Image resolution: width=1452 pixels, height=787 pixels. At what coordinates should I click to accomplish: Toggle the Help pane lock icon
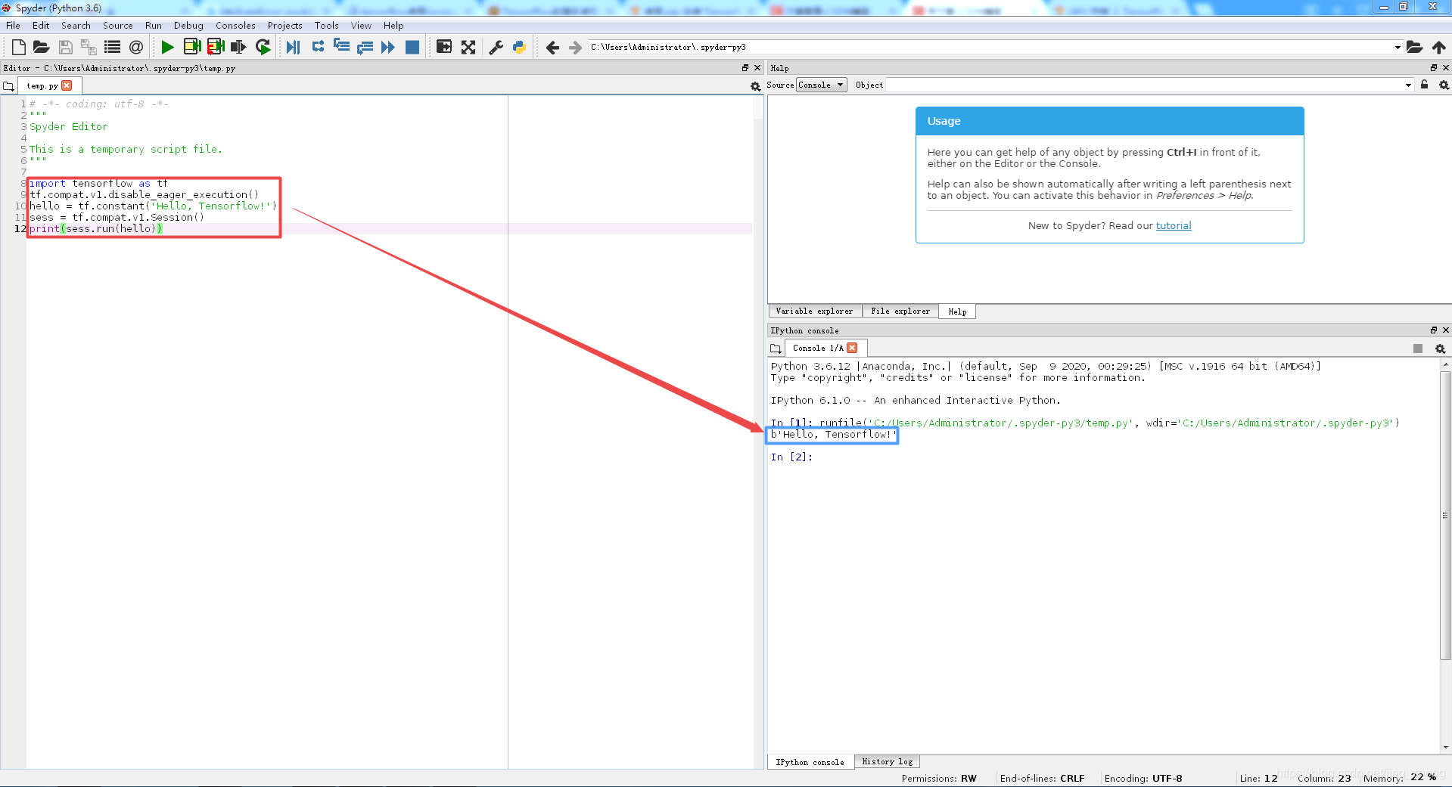pyautogui.click(x=1424, y=85)
